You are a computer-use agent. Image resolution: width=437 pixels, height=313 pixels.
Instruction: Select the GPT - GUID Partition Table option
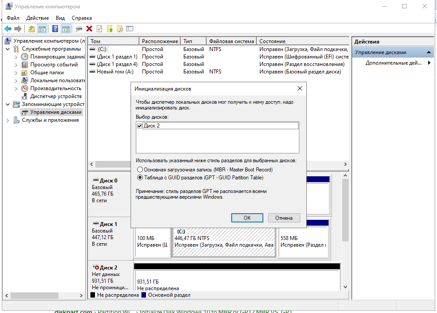(140, 178)
